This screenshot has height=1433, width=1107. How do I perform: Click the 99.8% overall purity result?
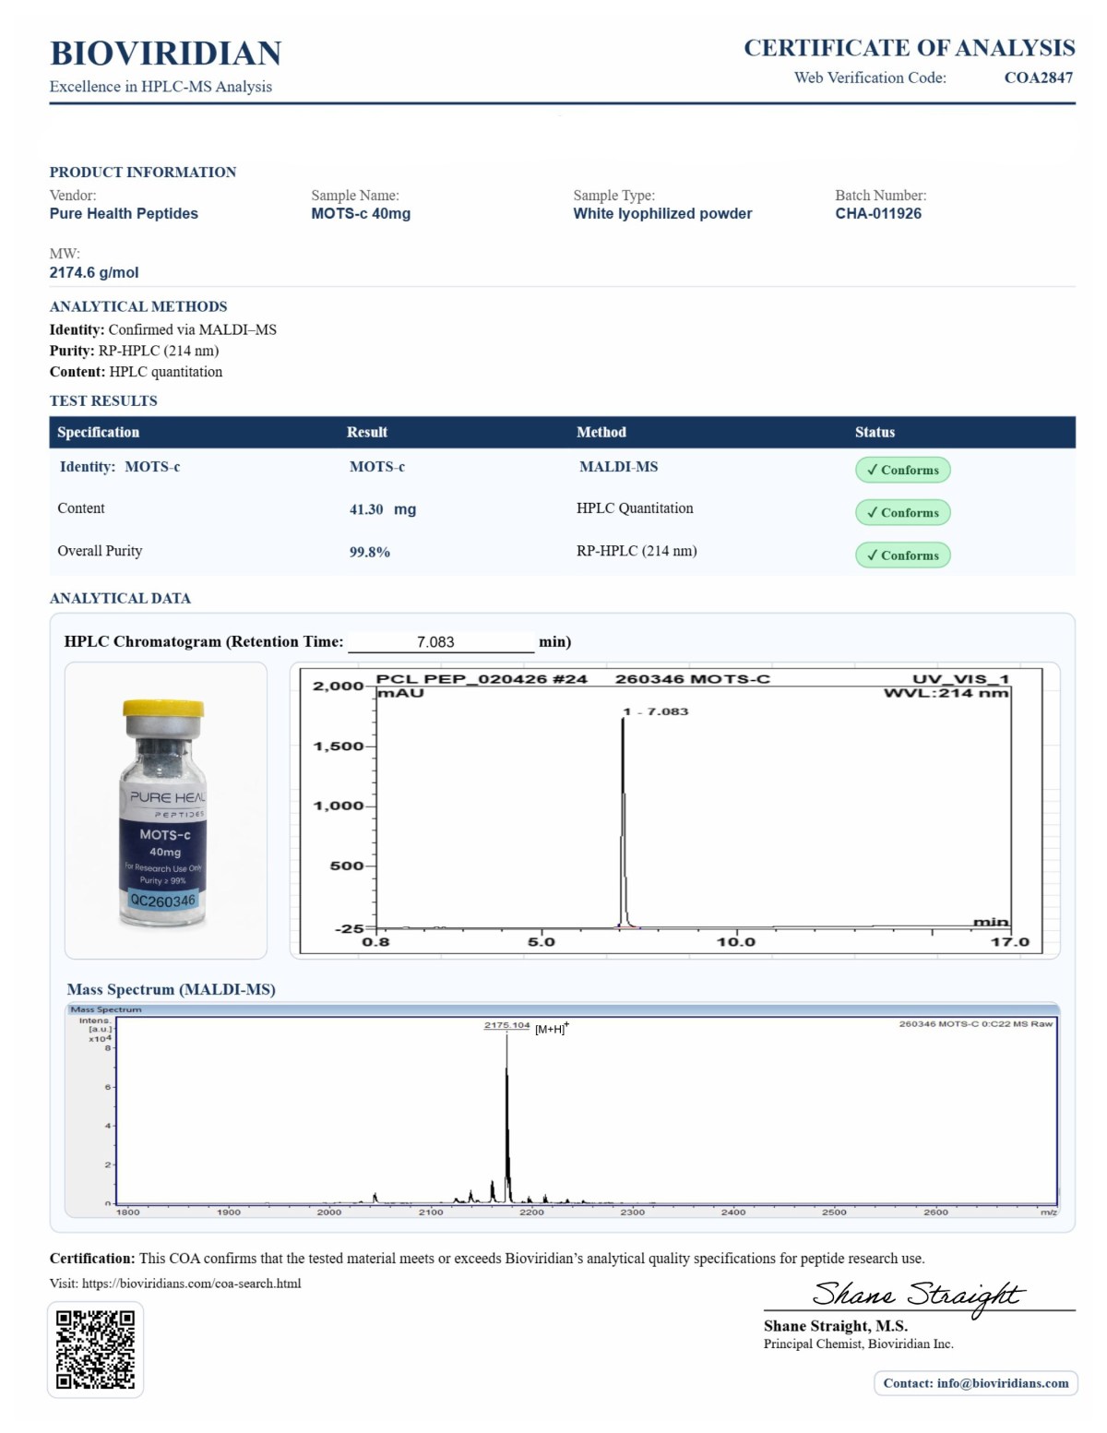point(369,552)
